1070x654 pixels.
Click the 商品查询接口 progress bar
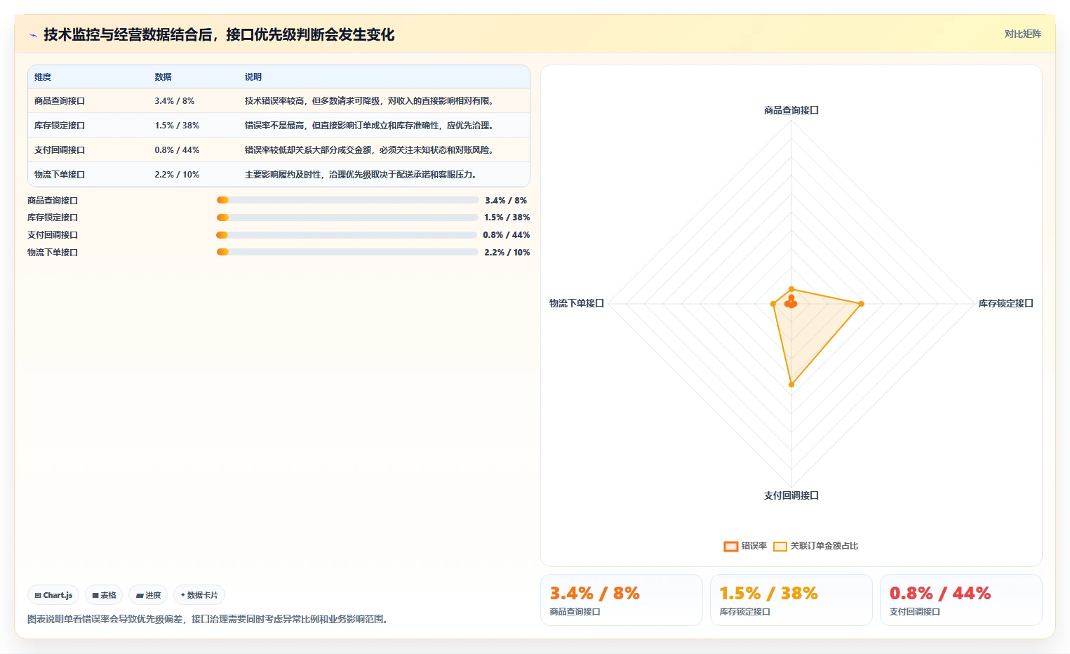pyautogui.click(x=348, y=200)
